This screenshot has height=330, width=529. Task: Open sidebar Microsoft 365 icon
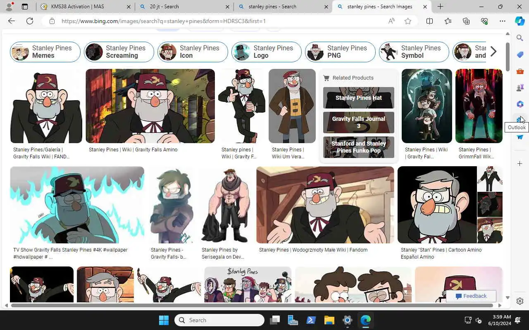(x=520, y=104)
